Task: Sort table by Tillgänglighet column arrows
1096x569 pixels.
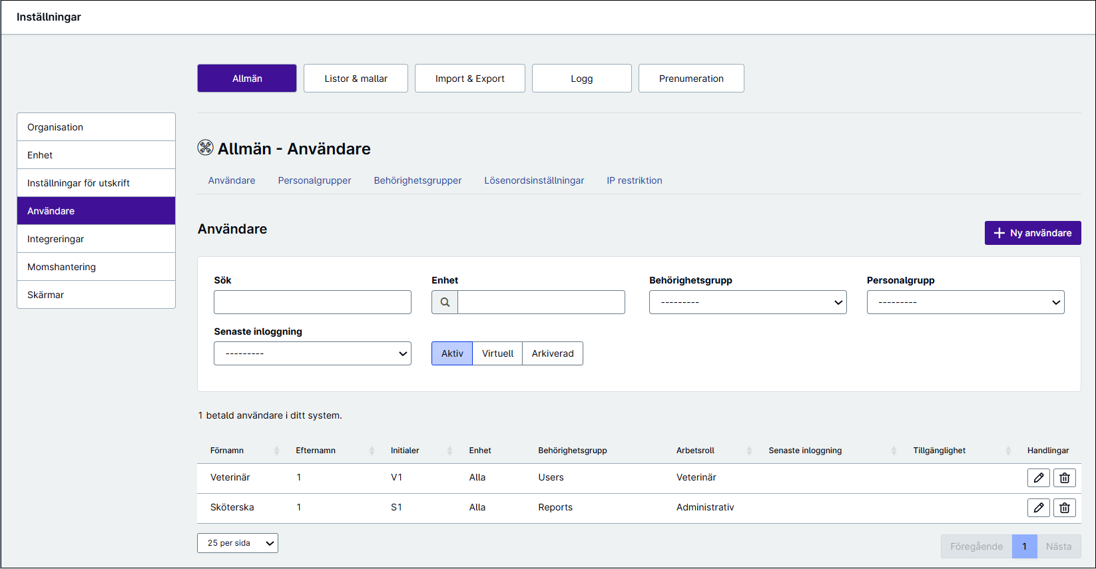Action: pos(1008,451)
